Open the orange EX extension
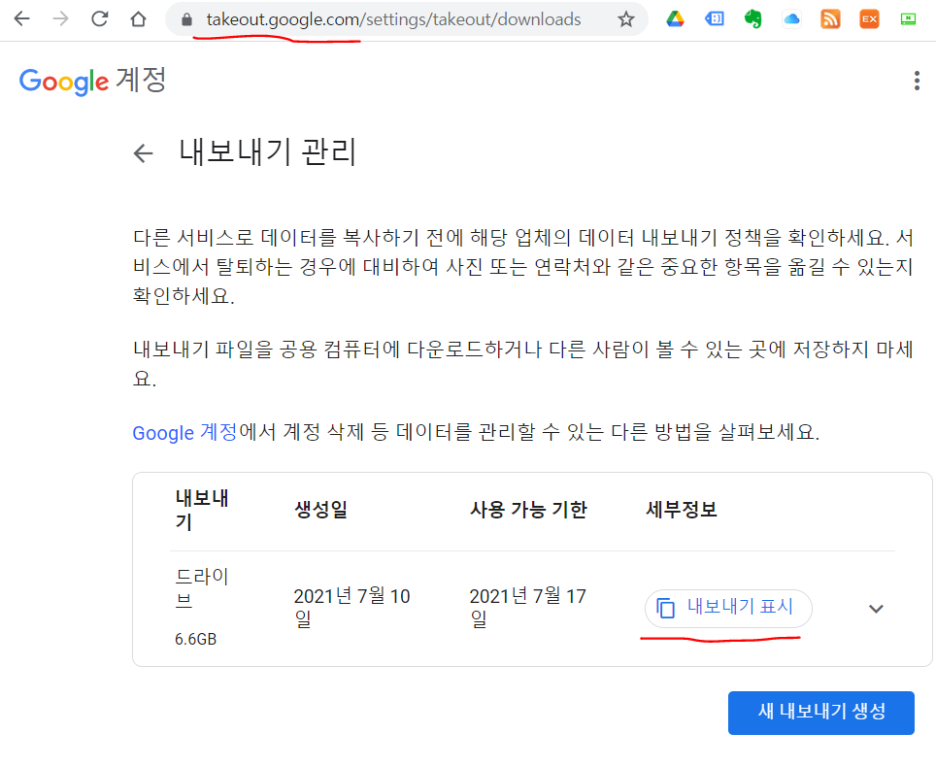Image resolution: width=936 pixels, height=766 pixels. (869, 19)
